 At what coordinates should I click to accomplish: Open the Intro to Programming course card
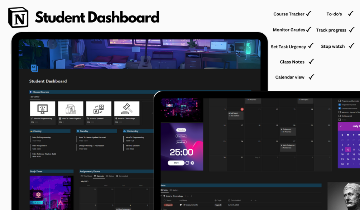coord(43,113)
